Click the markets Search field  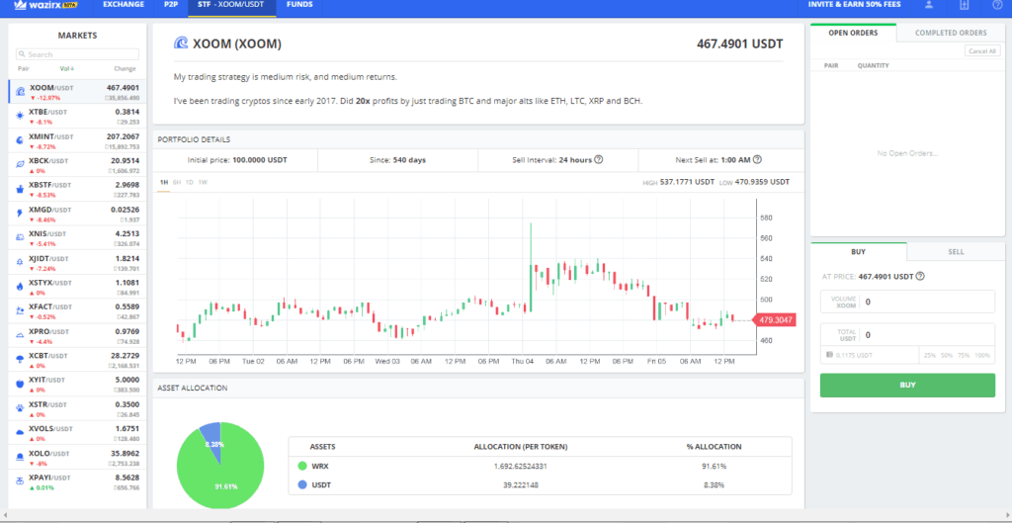click(77, 54)
